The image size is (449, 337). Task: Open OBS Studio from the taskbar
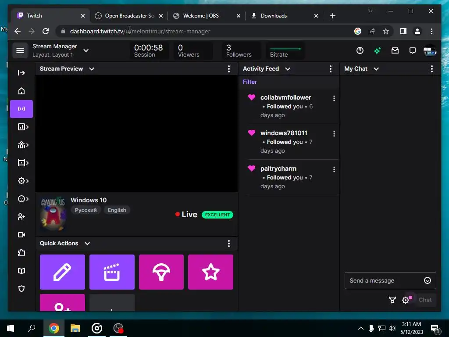click(118, 328)
